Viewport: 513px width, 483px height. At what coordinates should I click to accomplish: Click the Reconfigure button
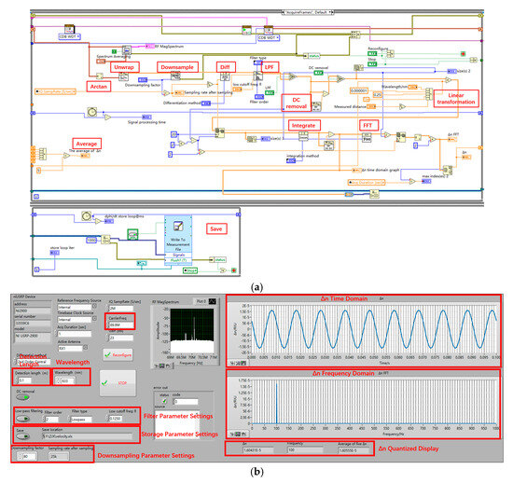118,355
